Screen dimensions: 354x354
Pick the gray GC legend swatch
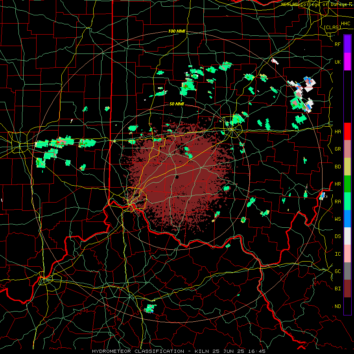(347, 271)
